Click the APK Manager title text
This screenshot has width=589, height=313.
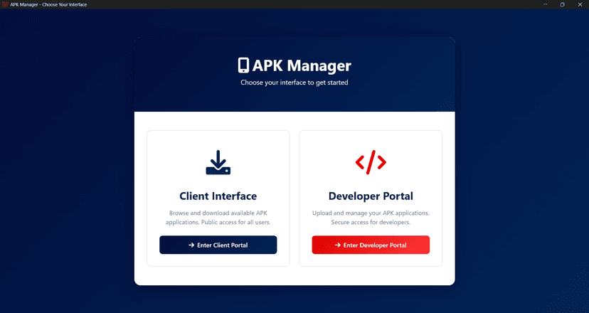tap(302, 65)
